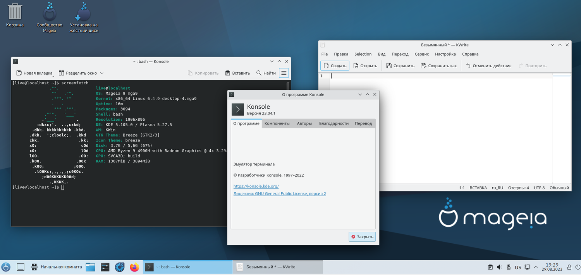Viewport: 581px width, 275px height.
Task: Open the Переход menu in KWrite
Action: coord(400,54)
